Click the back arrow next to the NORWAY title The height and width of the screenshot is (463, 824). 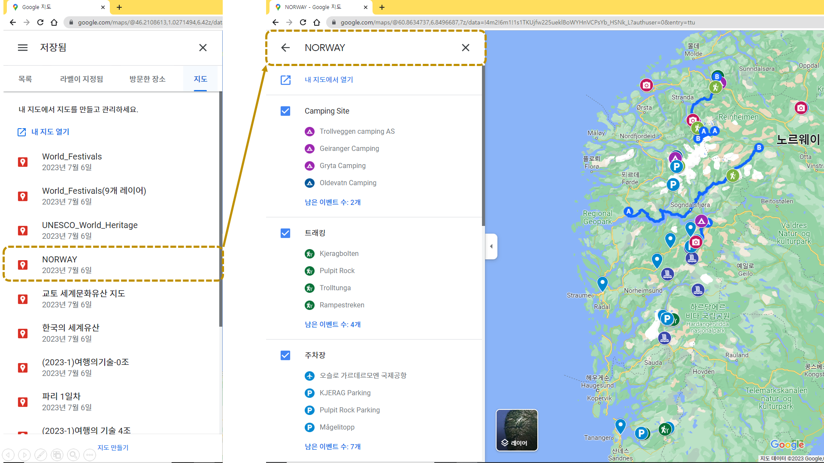tap(285, 48)
